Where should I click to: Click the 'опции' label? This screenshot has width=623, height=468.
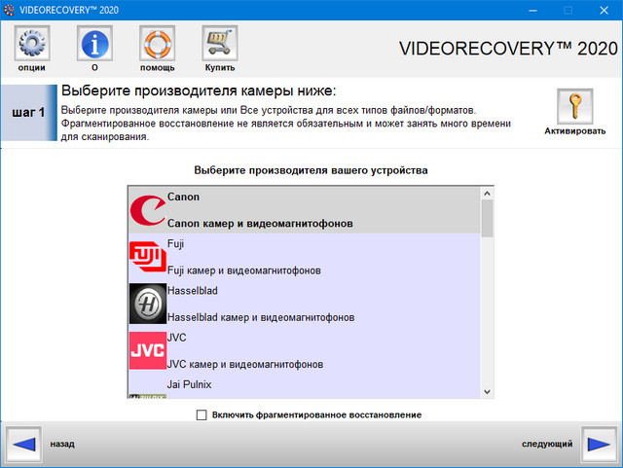click(x=32, y=67)
